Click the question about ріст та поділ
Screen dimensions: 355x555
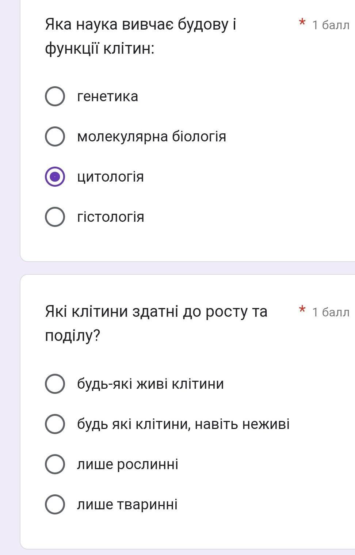pyautogui.click(x=156, y=323)
